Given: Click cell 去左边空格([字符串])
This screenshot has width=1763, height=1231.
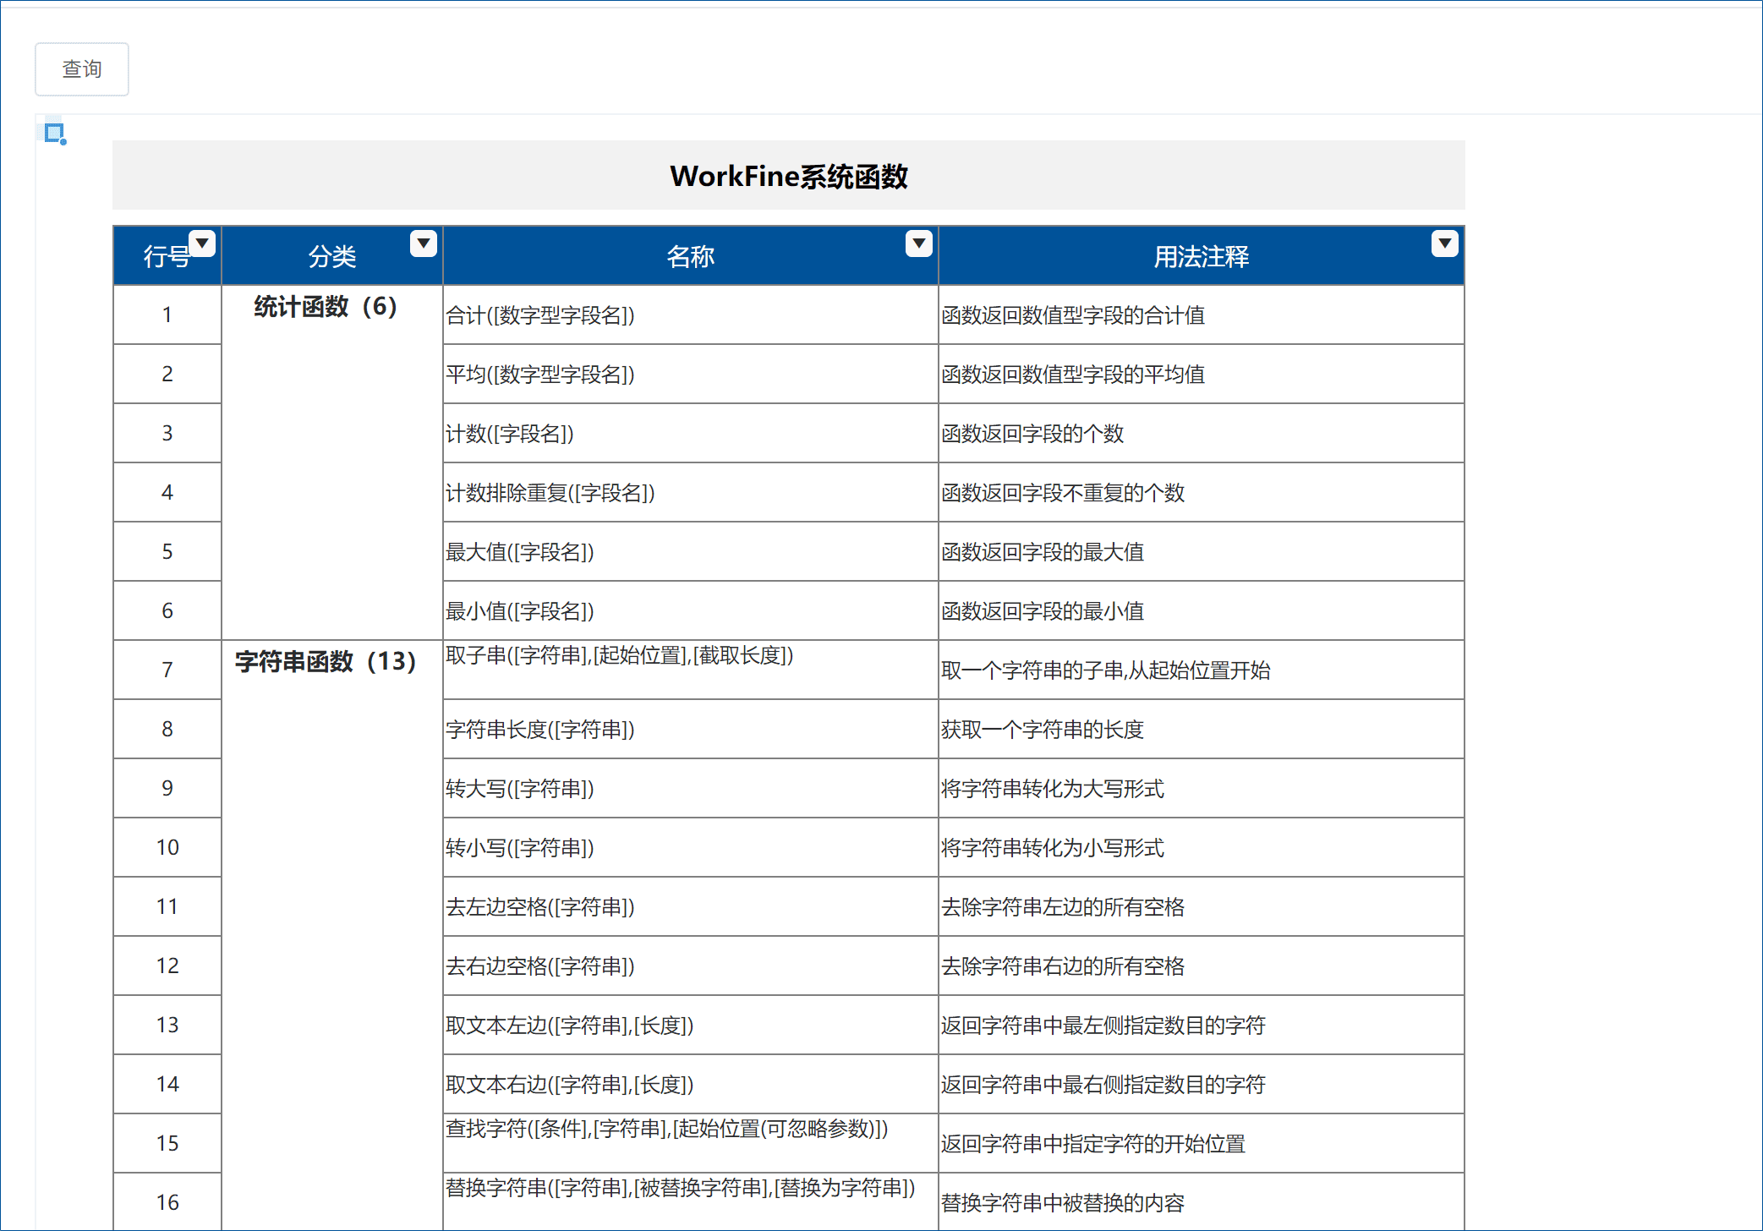Looking at the screenshot, I should 691,907.
